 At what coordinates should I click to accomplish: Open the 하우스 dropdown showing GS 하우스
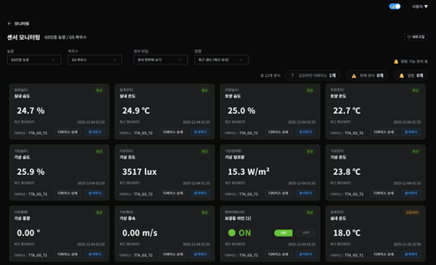[94, 60]
